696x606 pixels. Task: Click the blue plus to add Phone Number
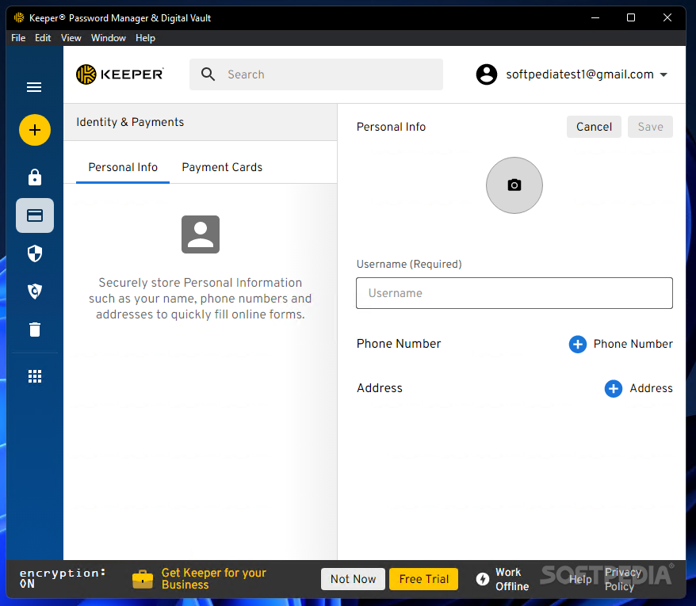577,345
